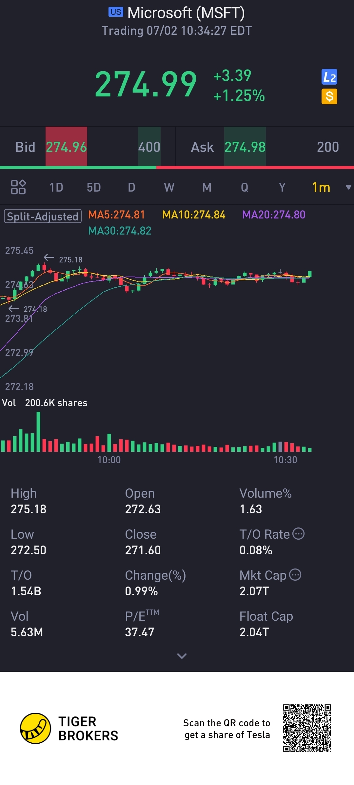
Task: Open the L2 level-two quotes icon
Action: pos(329,77)
